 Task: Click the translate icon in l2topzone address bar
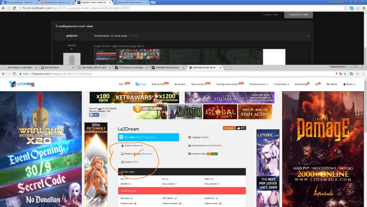click(341, 74)
